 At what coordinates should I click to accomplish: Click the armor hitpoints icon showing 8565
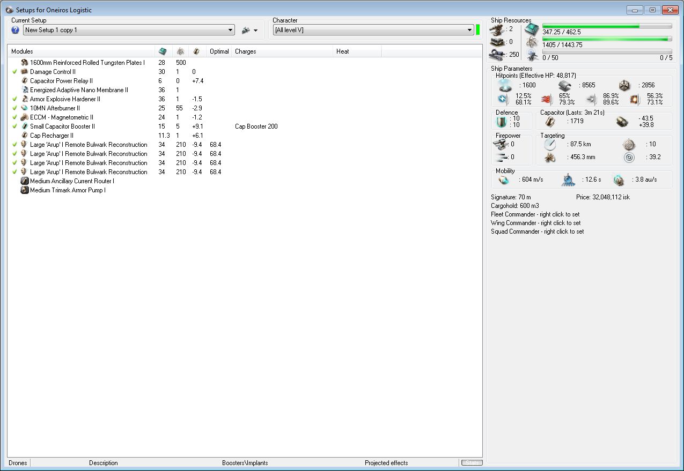(x=564, y=85)
